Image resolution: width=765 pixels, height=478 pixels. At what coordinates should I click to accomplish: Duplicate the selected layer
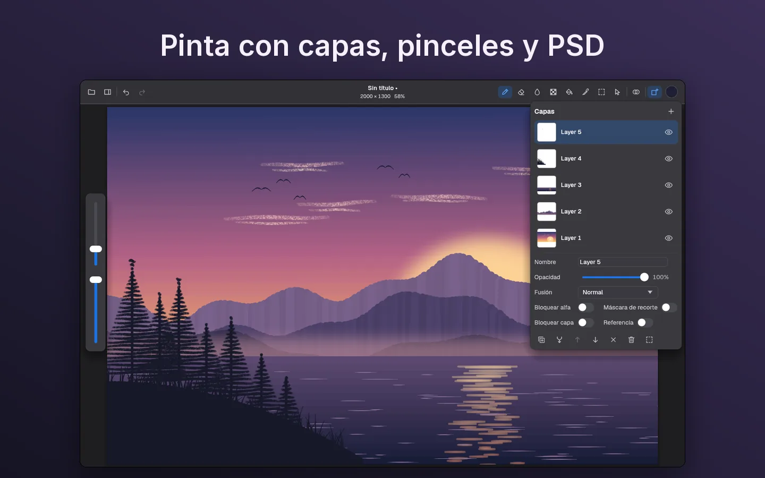click(x=541, y=340)
